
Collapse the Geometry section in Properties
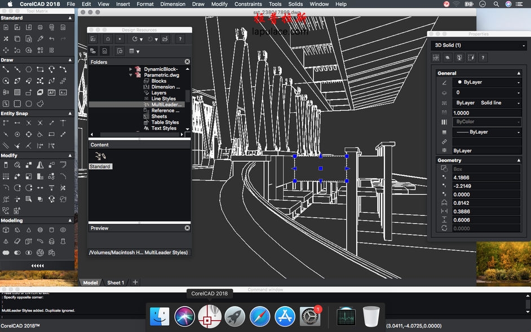[x=520, y=160]
